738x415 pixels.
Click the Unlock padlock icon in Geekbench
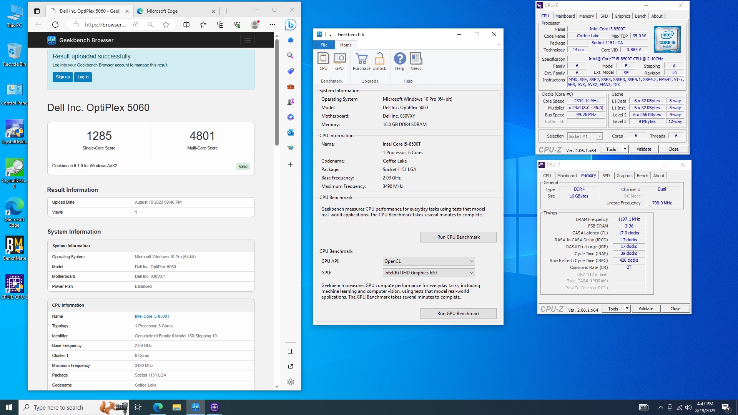tap(379, 61)
